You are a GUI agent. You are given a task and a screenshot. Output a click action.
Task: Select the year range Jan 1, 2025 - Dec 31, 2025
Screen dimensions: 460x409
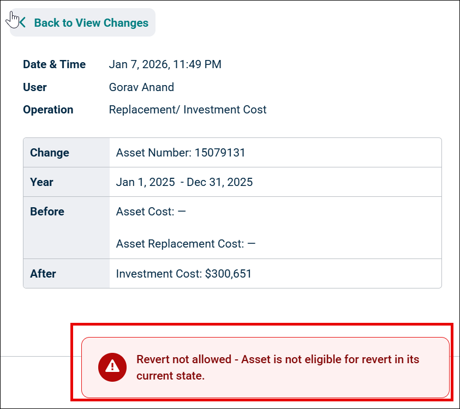(184, 182)
